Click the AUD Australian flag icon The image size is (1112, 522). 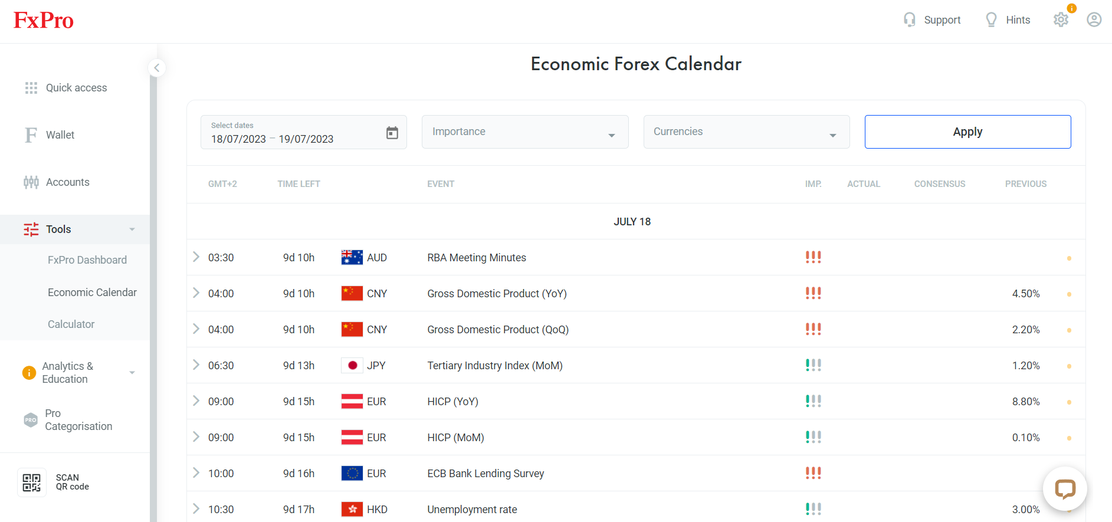coord(352,258)
